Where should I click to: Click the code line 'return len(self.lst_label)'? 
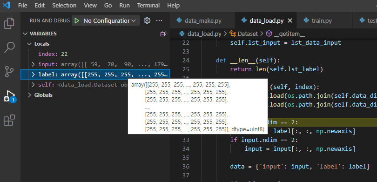(276, 69)
